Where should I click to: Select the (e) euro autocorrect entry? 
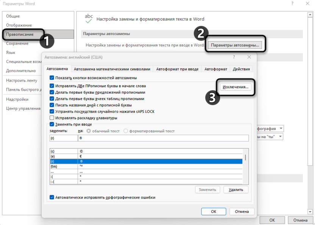click(146, 156)
